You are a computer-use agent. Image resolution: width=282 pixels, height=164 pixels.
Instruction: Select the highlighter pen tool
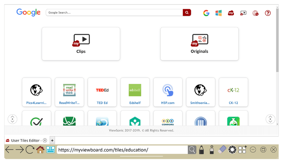212,150
